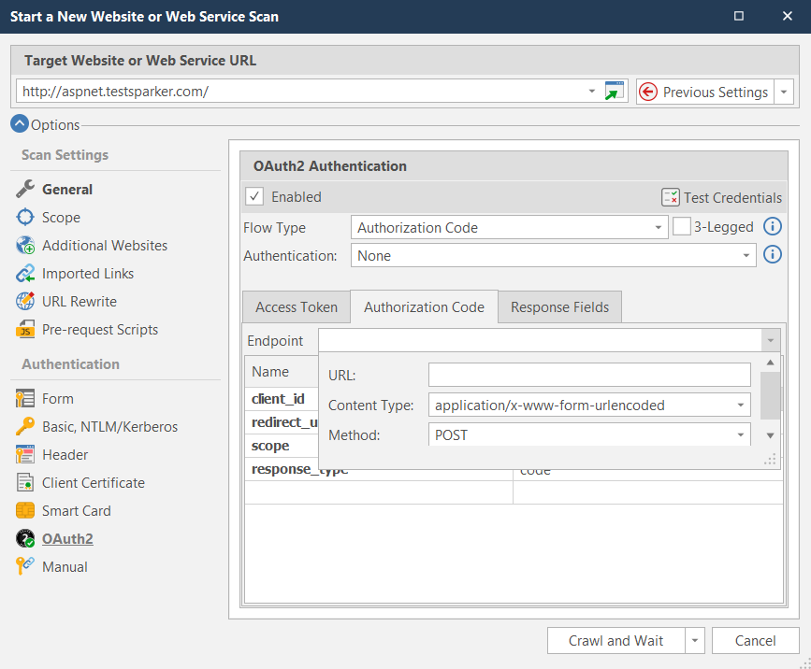Switch to the Access Token tab
Viewport: 811px width, 669px height.
297,307
